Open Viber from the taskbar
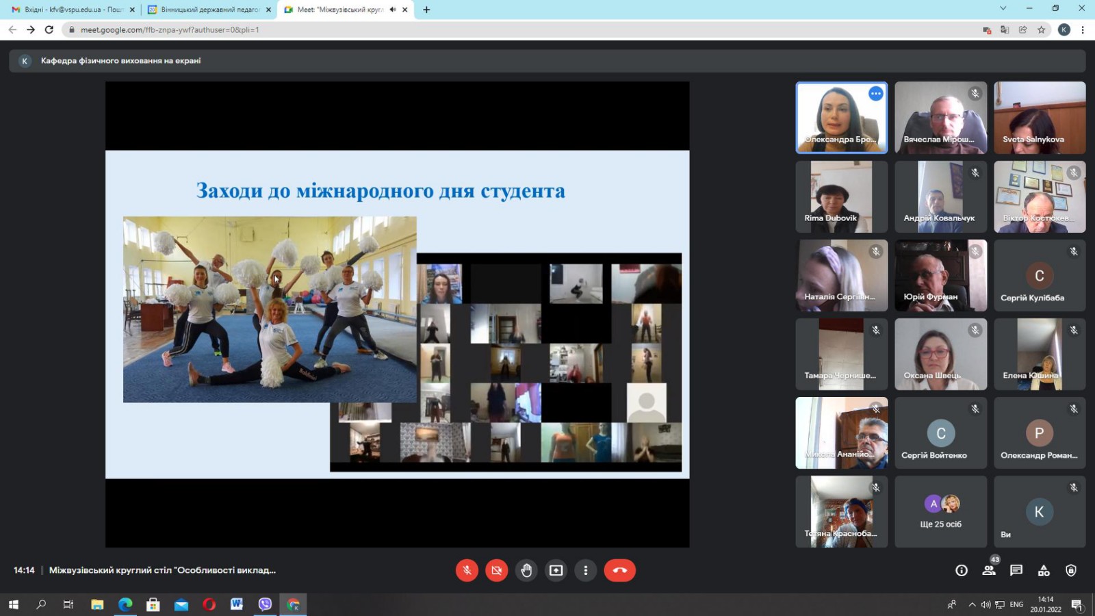 coord(265,604)
